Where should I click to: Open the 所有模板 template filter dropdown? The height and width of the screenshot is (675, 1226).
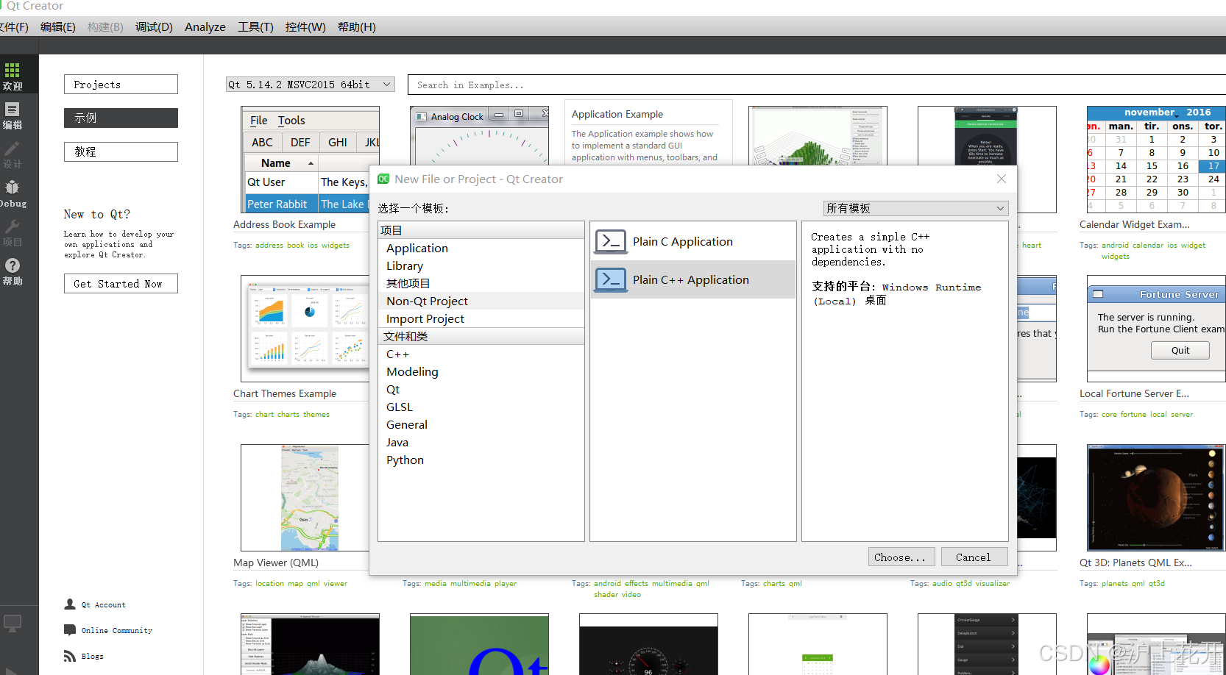pos(915,208)
